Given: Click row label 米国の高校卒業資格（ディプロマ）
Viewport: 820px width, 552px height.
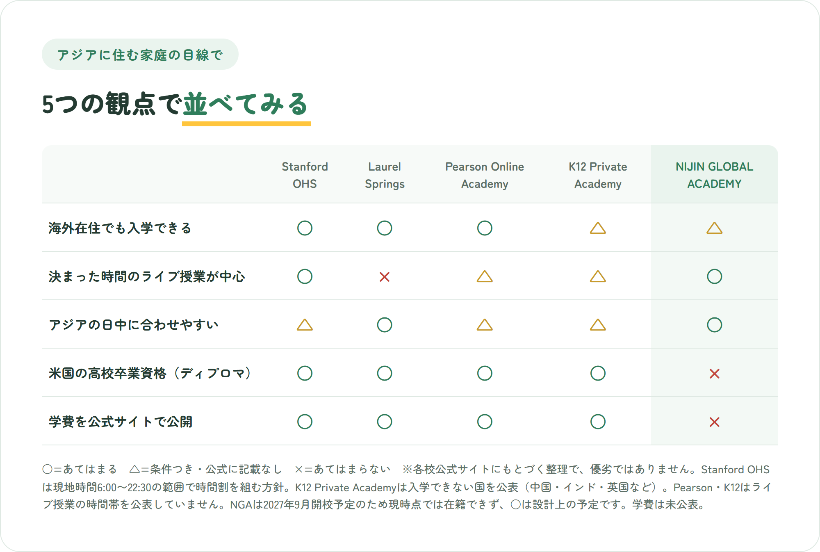Looking at the screenshot, I should [x=150, y=373].
